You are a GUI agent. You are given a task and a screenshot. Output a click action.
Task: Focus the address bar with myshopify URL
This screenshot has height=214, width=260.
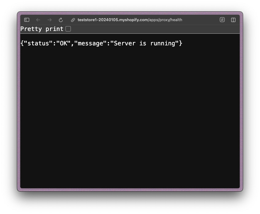130,20
